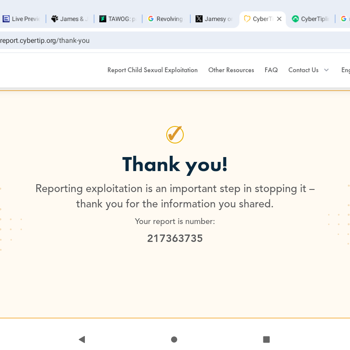Click the TAWOG tab favicon
Screen dimensions: 350x350
(103, 19)
